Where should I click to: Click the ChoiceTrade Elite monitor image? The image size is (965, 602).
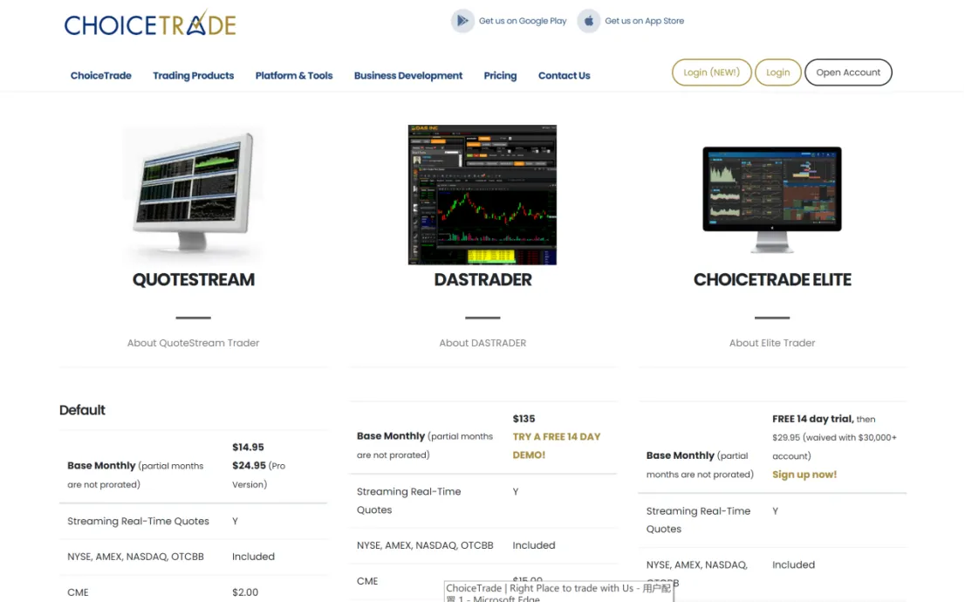click(x=772, y=200)
